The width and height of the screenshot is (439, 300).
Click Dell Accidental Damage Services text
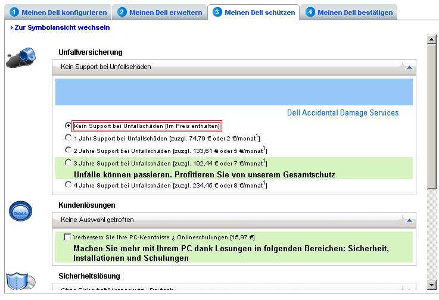343,112
